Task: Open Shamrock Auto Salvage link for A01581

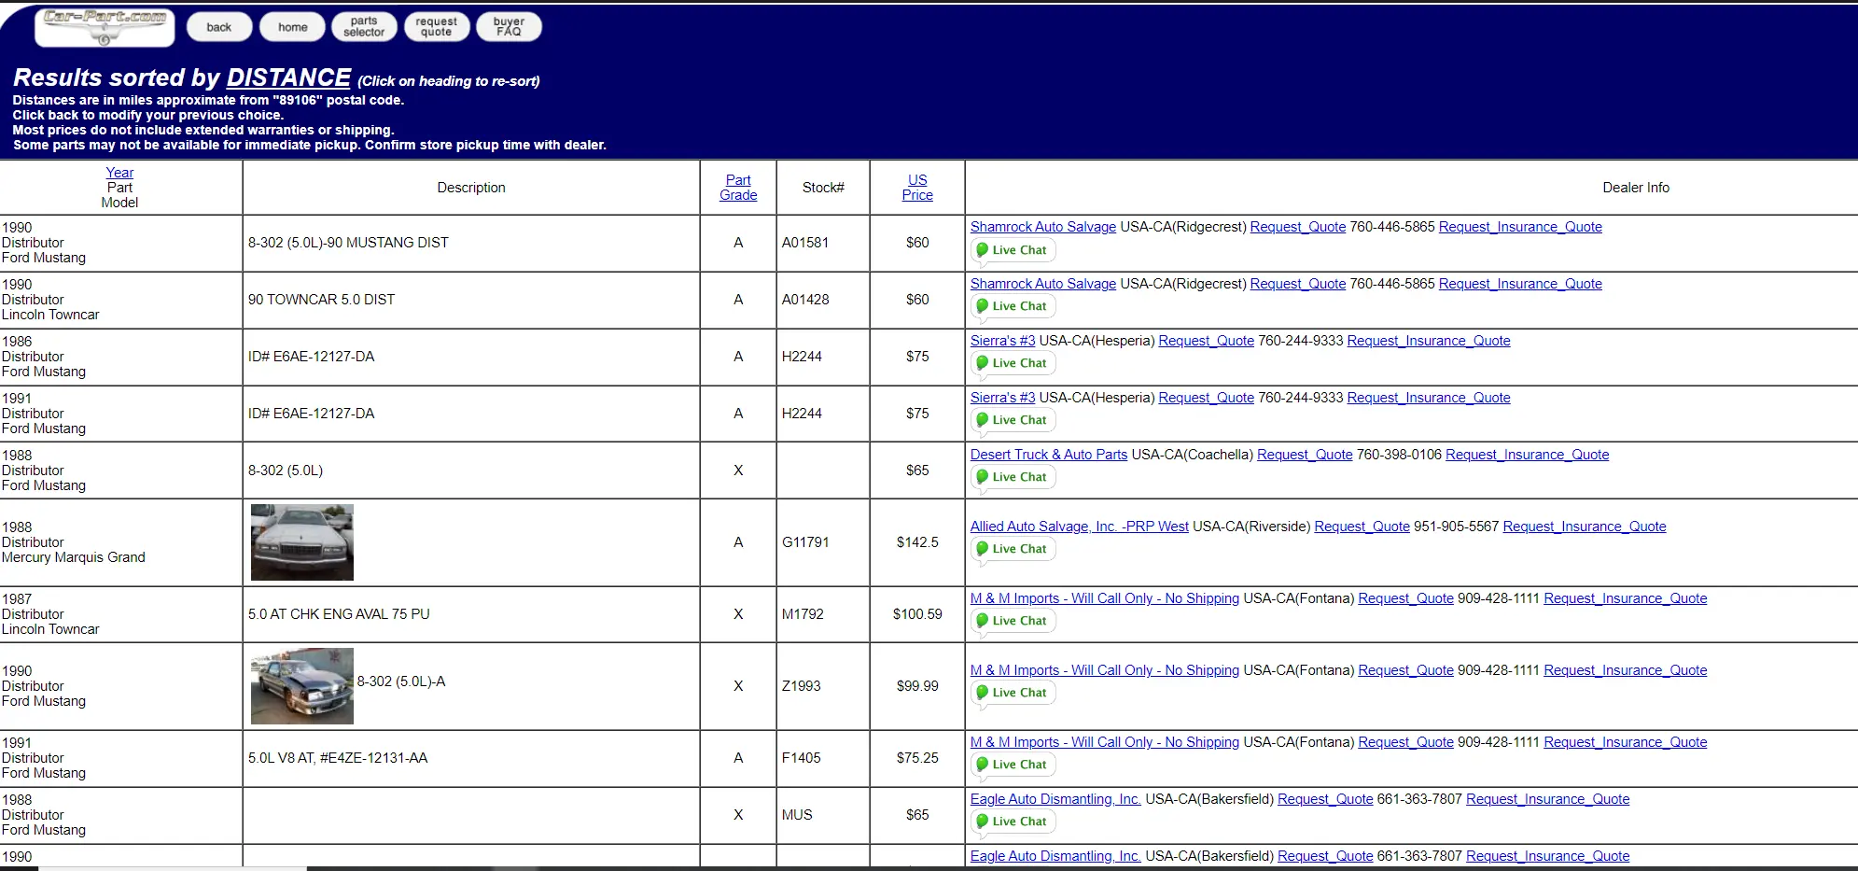Action: pos(1043,227)
